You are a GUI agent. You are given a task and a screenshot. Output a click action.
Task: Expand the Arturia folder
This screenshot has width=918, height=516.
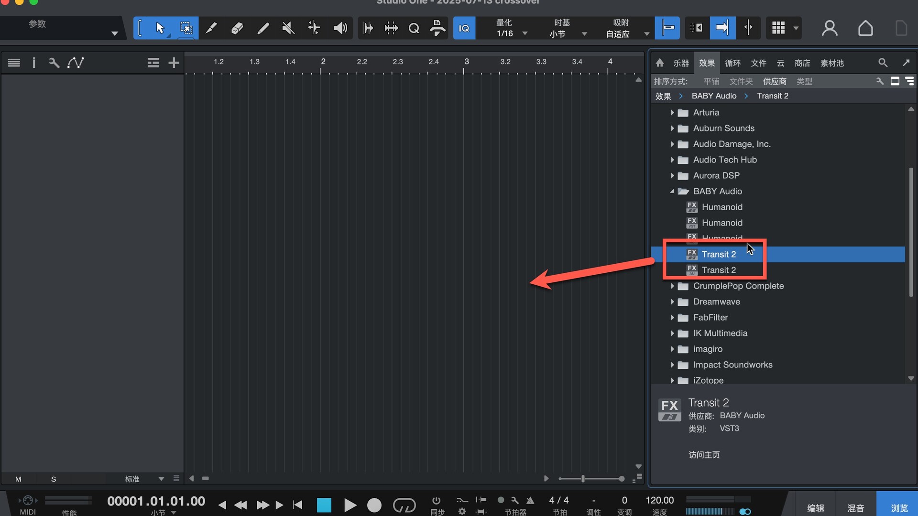click(x=672, y=113)
